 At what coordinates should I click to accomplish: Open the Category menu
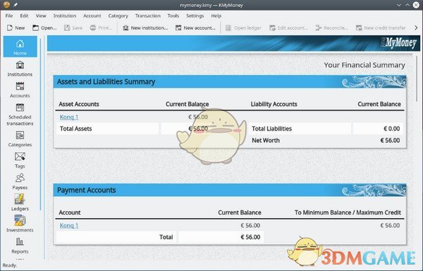coord(118,16)
